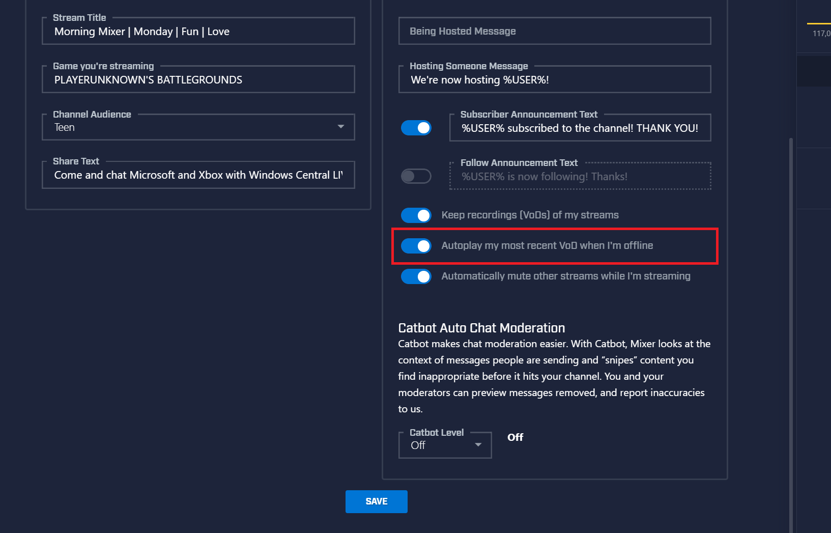Image resolution: width=831 pixels, height=533 pixels.
Task: Turn off Keep recordings (VoDs) of my streams
Action: tap(416, 215)
